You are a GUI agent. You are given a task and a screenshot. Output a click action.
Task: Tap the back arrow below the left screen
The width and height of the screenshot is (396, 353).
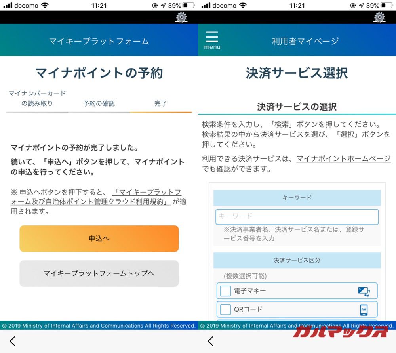point(12,341)
